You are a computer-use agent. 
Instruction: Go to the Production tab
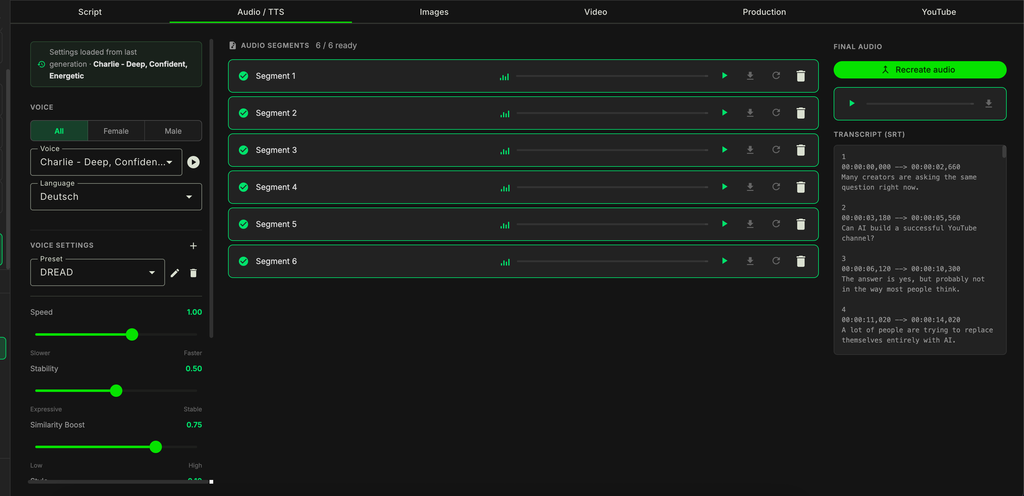764,12
